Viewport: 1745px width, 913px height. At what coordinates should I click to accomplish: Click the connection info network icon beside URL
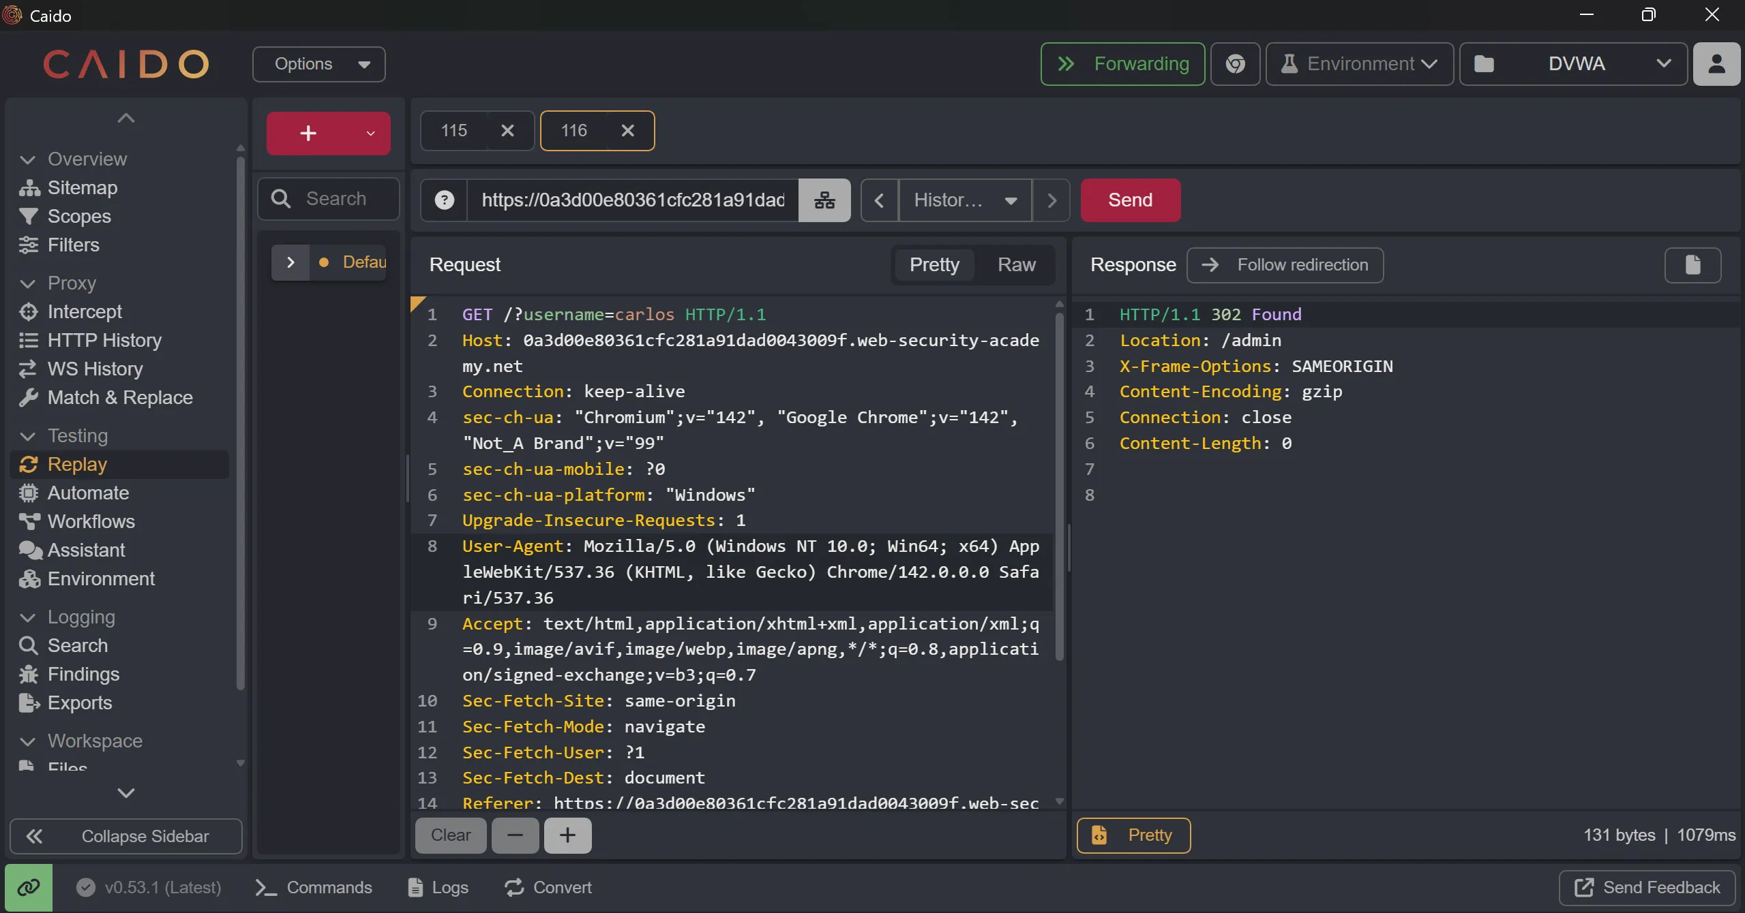[x=824, y=200]
